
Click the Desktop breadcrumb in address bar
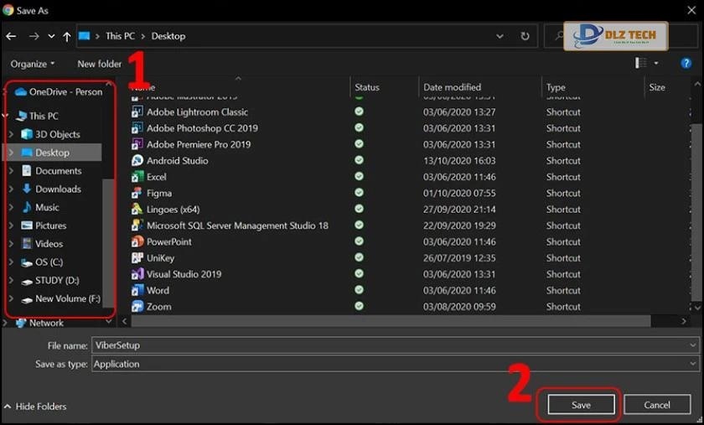pos(168,36)
